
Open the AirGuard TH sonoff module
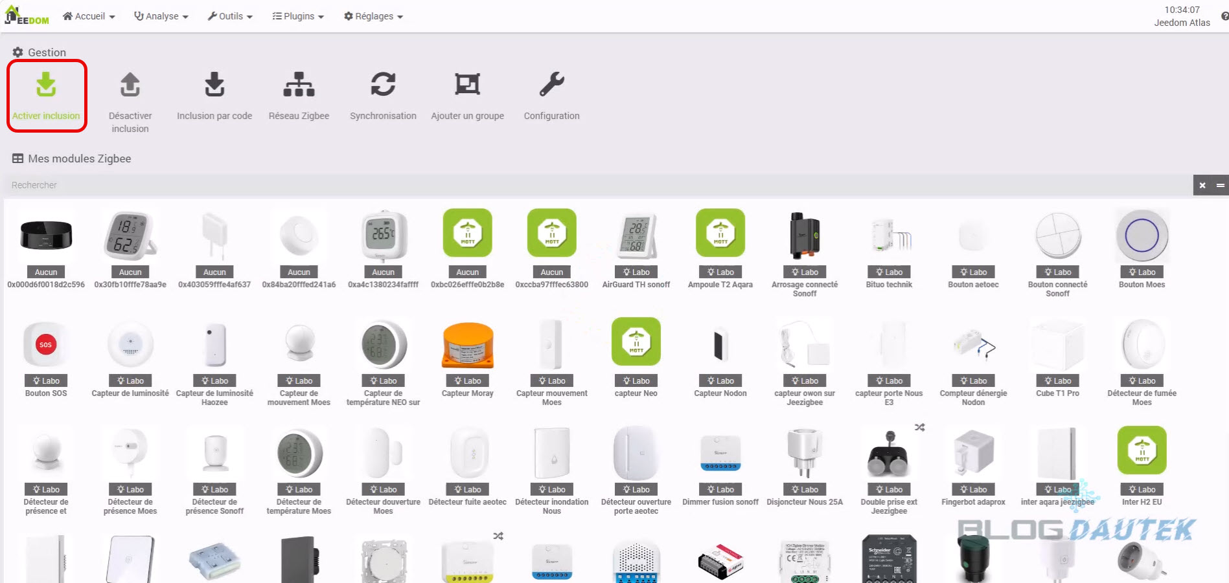(x=636, y=249)
